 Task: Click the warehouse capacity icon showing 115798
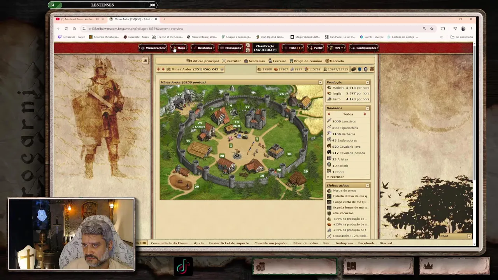pos(306,69)
